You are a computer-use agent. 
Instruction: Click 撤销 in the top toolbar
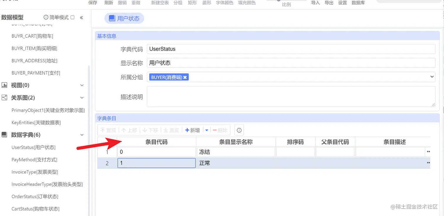tap(122, 3)
